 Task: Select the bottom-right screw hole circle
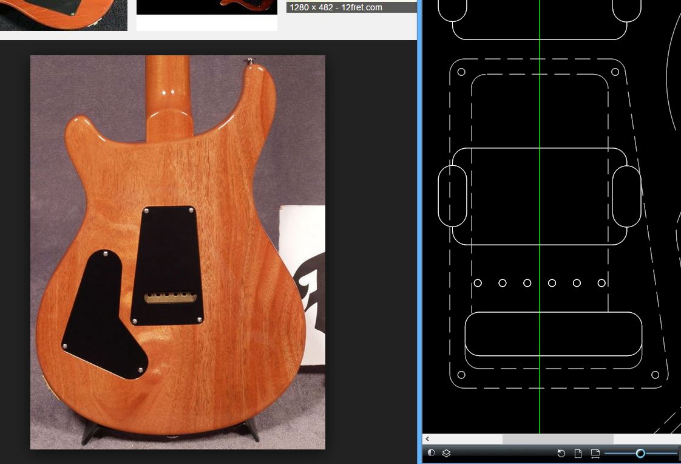click(656, 375)
